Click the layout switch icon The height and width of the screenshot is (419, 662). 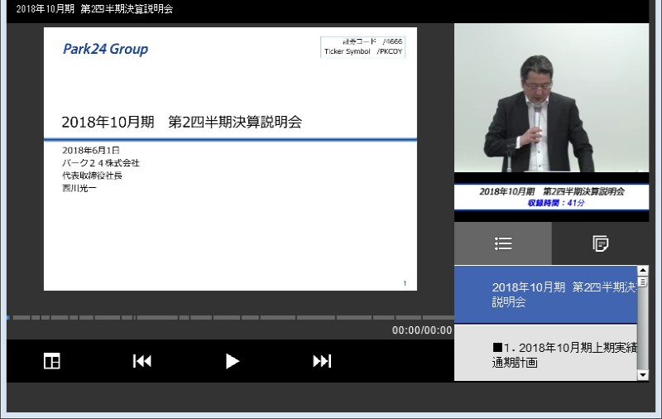point(52,361)
